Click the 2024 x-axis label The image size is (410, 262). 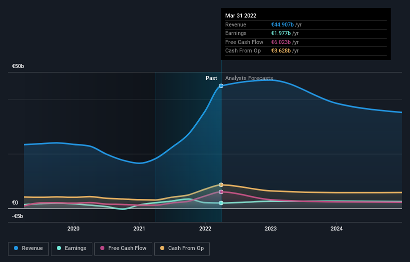337,228
